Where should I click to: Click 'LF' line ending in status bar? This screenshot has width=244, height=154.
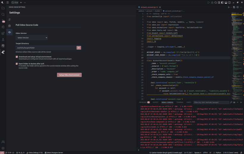click(210, 153)
